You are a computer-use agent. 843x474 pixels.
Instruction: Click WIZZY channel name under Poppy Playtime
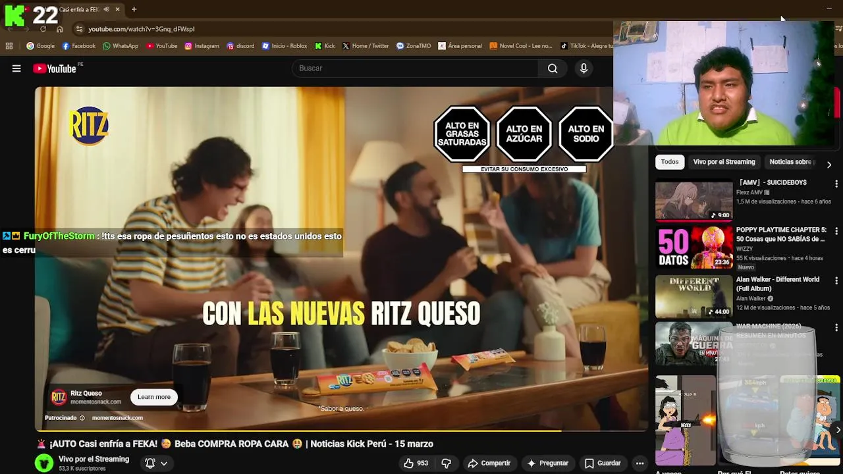click(746, 249)
